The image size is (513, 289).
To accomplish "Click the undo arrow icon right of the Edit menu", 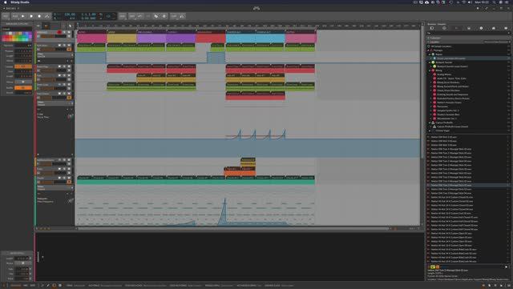I will tap(139, 16).
